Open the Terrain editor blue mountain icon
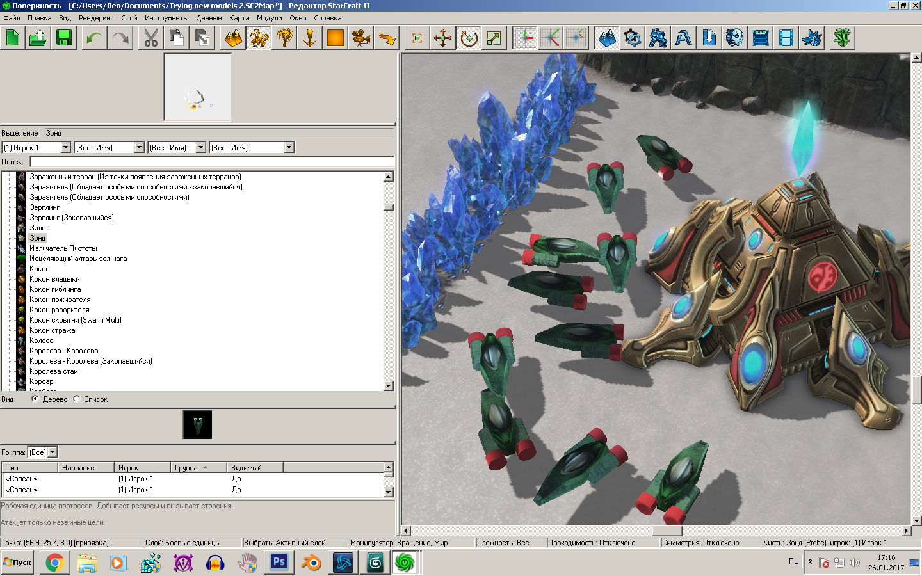922x576 pixels. pyautogui.click(x=607, y=38)
